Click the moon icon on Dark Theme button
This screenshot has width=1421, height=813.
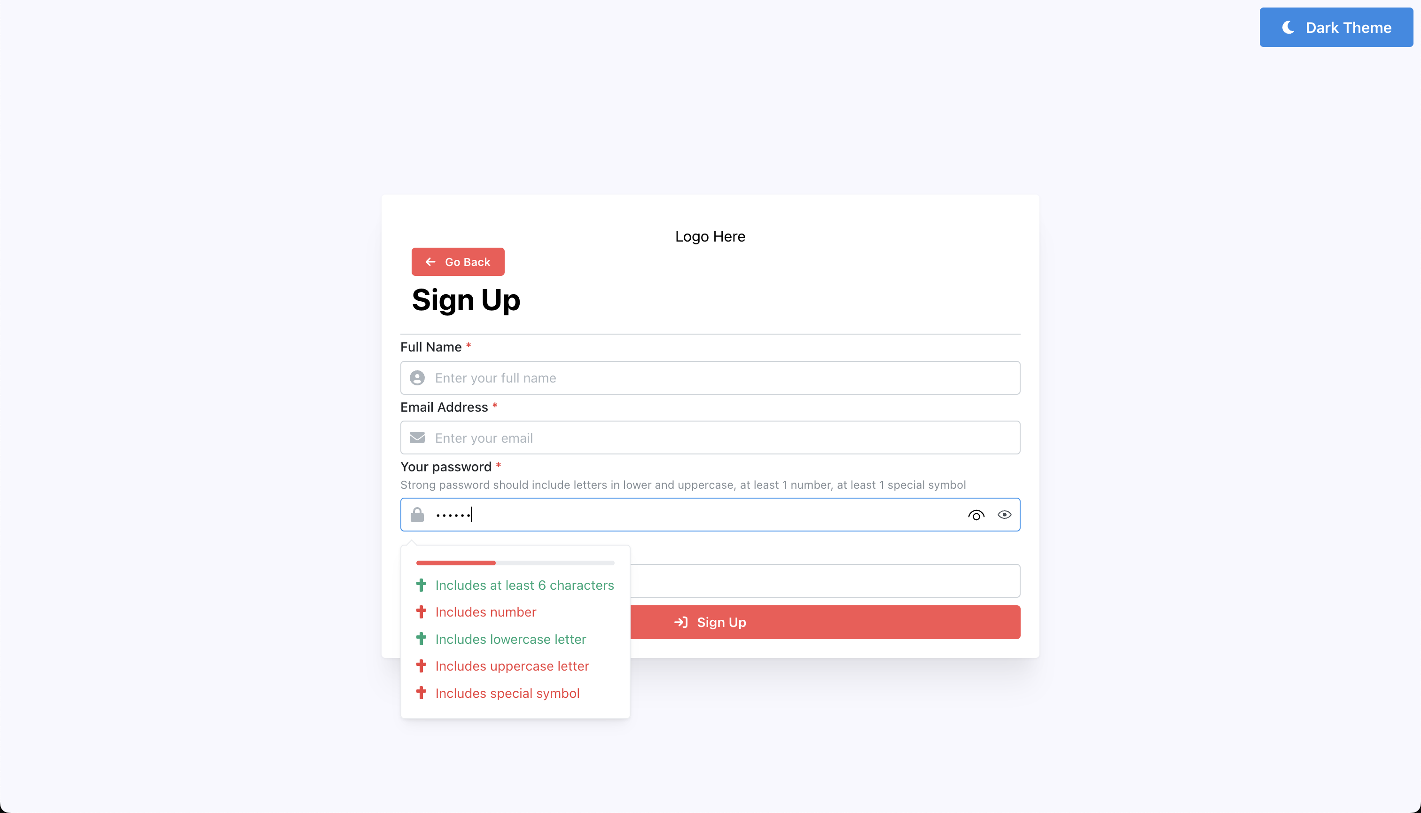click(1289, 26)
